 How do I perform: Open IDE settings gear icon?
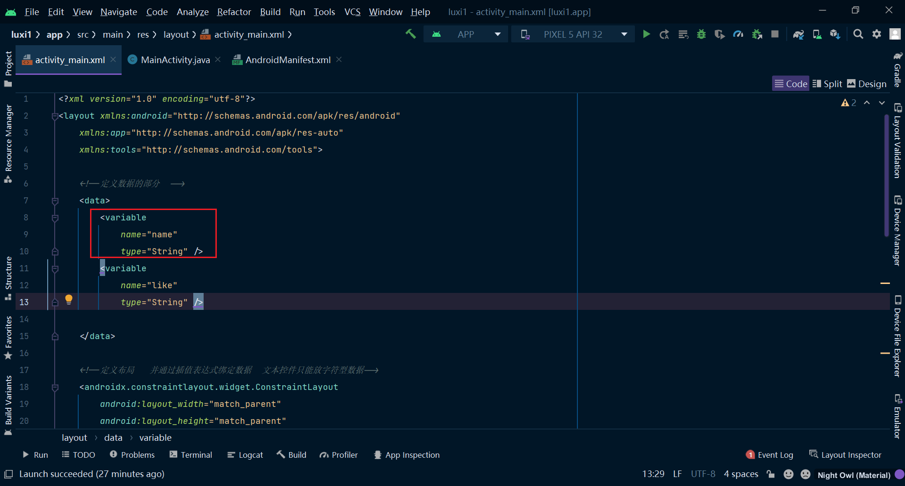876,34
